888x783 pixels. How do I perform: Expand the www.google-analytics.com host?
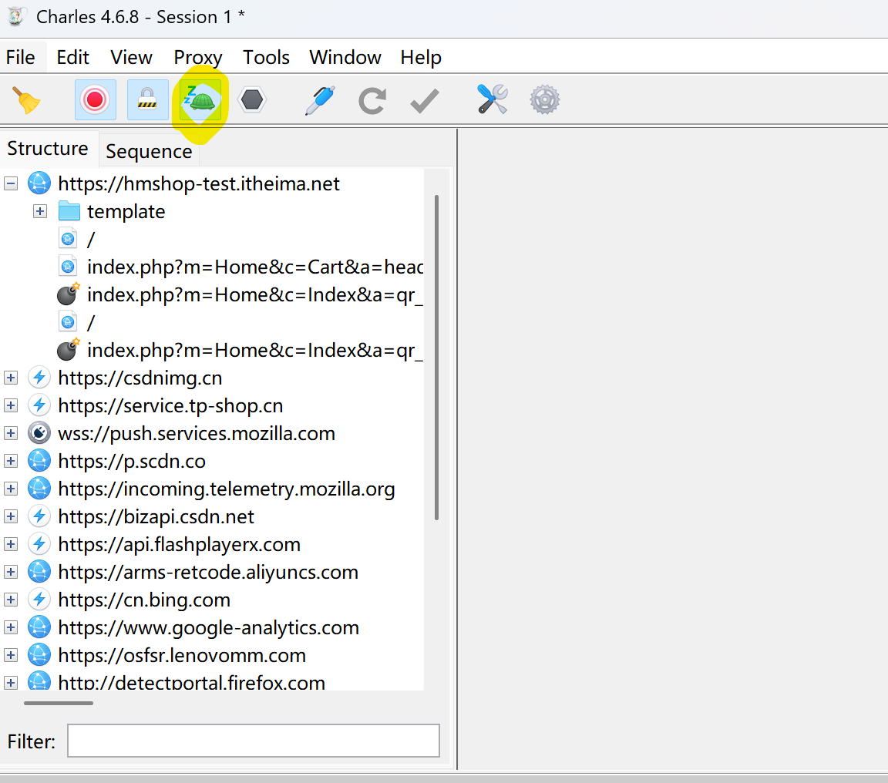11,627
